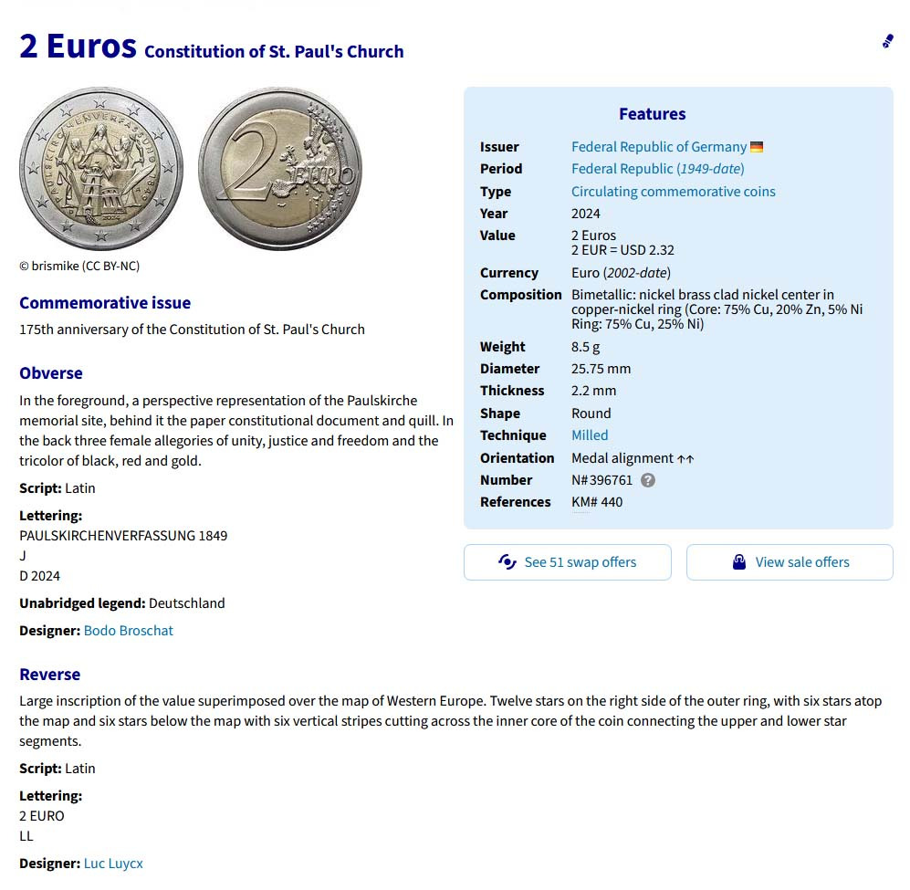Click the German flag icon beside the issuer

click(x=757, y=147)
